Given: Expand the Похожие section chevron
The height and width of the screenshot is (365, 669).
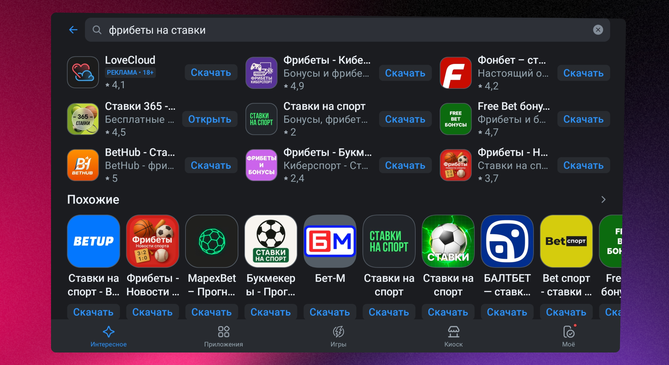Looking at the screenshot, I should coord(604,200).
